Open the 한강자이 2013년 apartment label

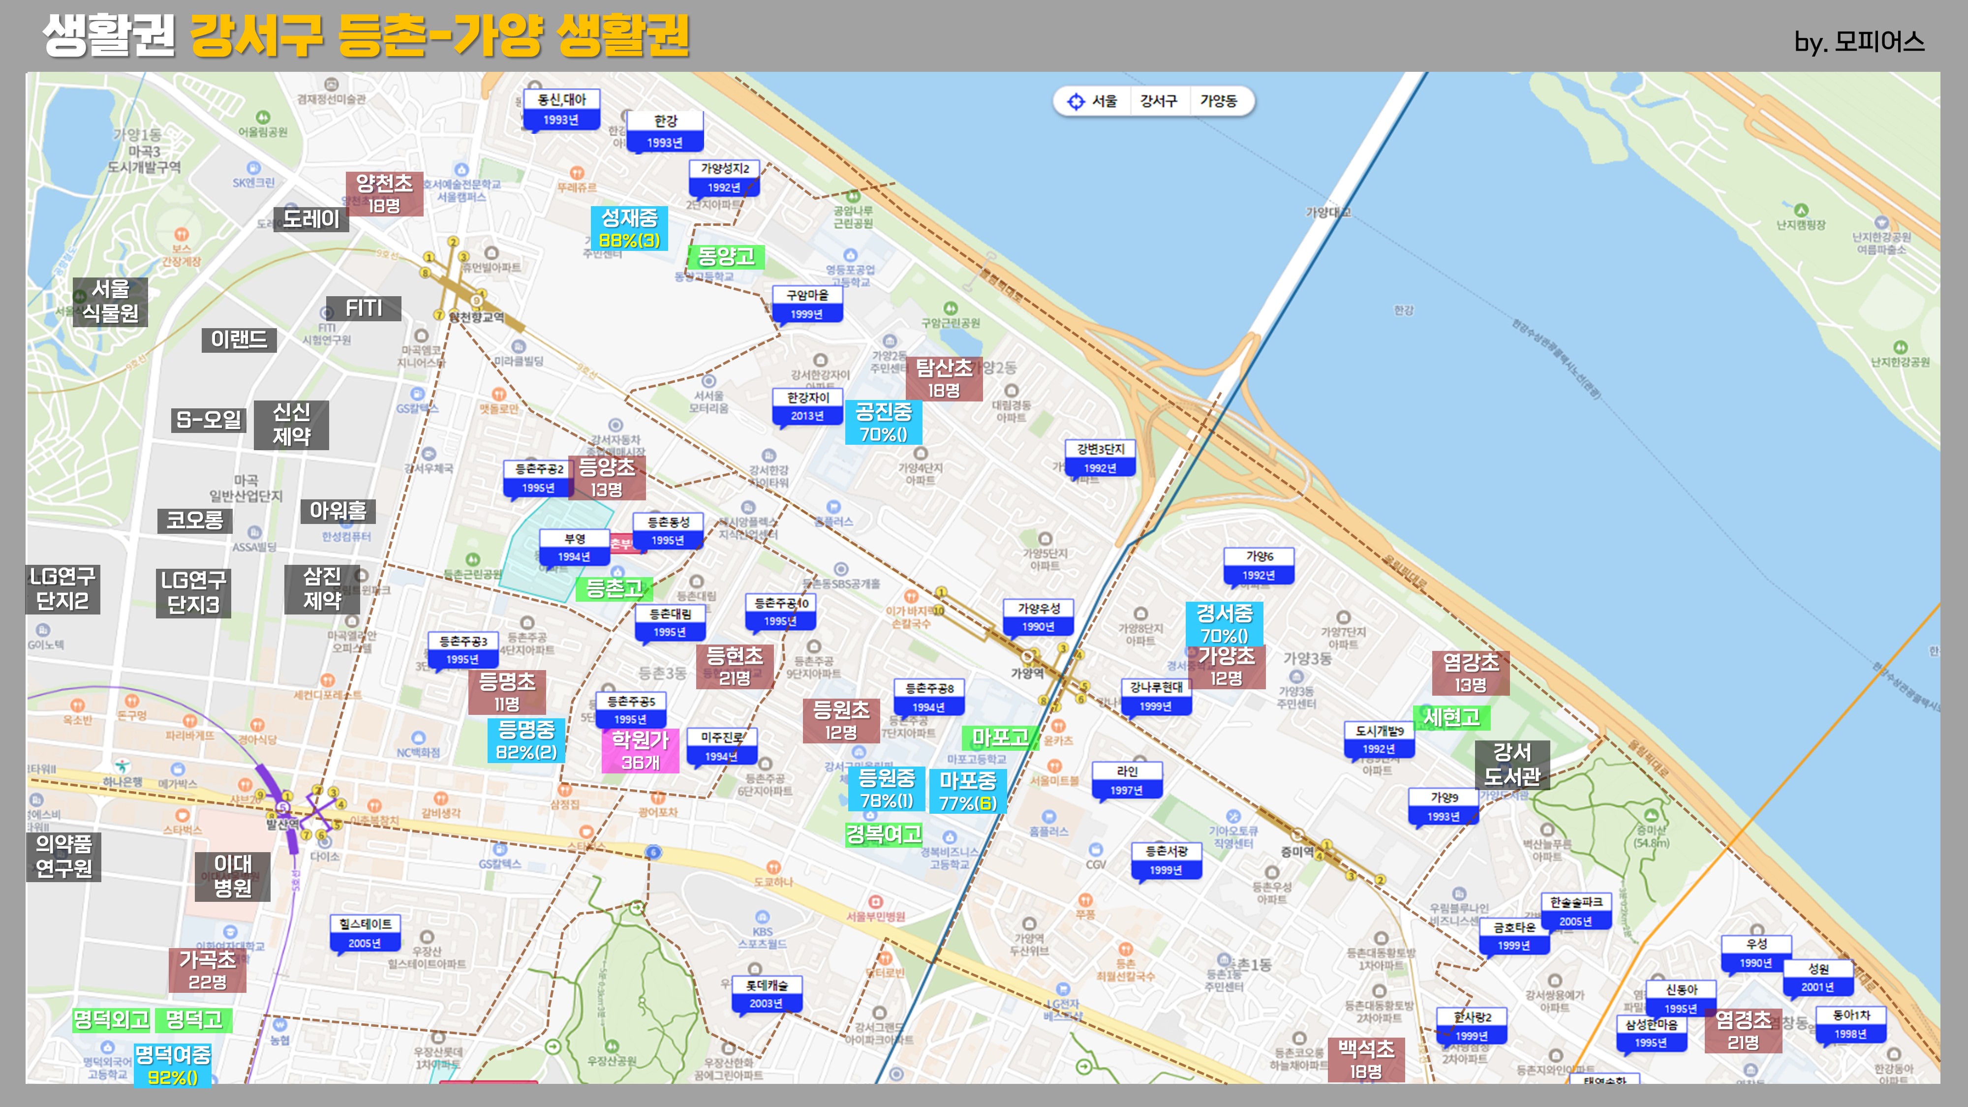[807, 406]
